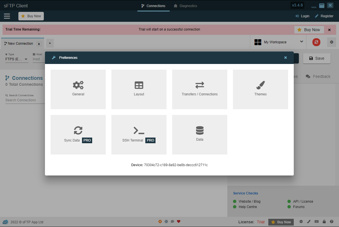Click the chat bubble footer icon
The image size is (339, 227).
click(172, 221)
